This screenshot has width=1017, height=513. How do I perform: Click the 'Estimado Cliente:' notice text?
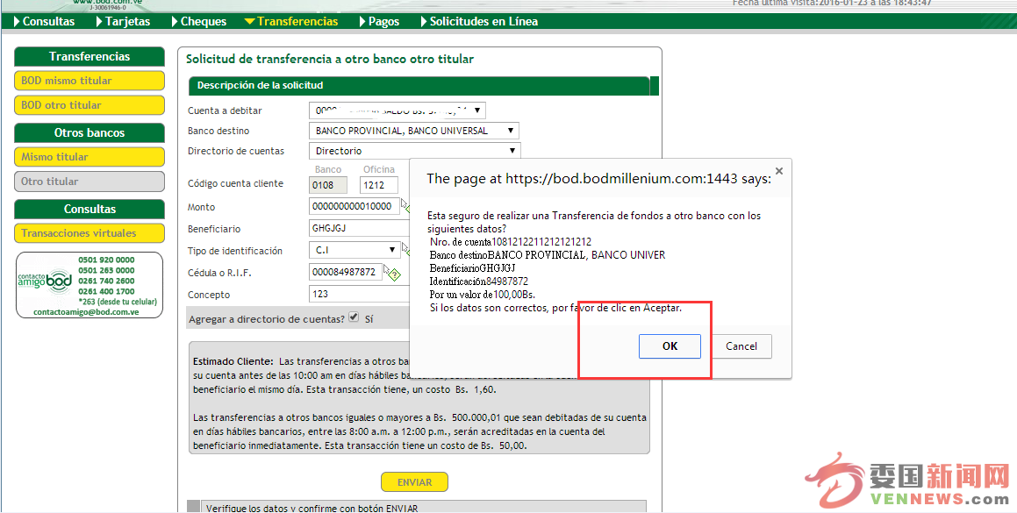tap(233, 361)
